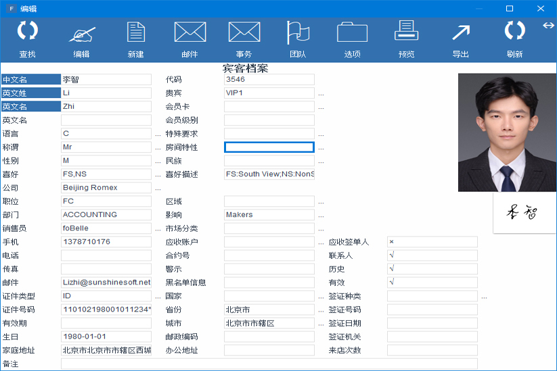
Task: Open the 团队 team flag icon
Action: 298,32
